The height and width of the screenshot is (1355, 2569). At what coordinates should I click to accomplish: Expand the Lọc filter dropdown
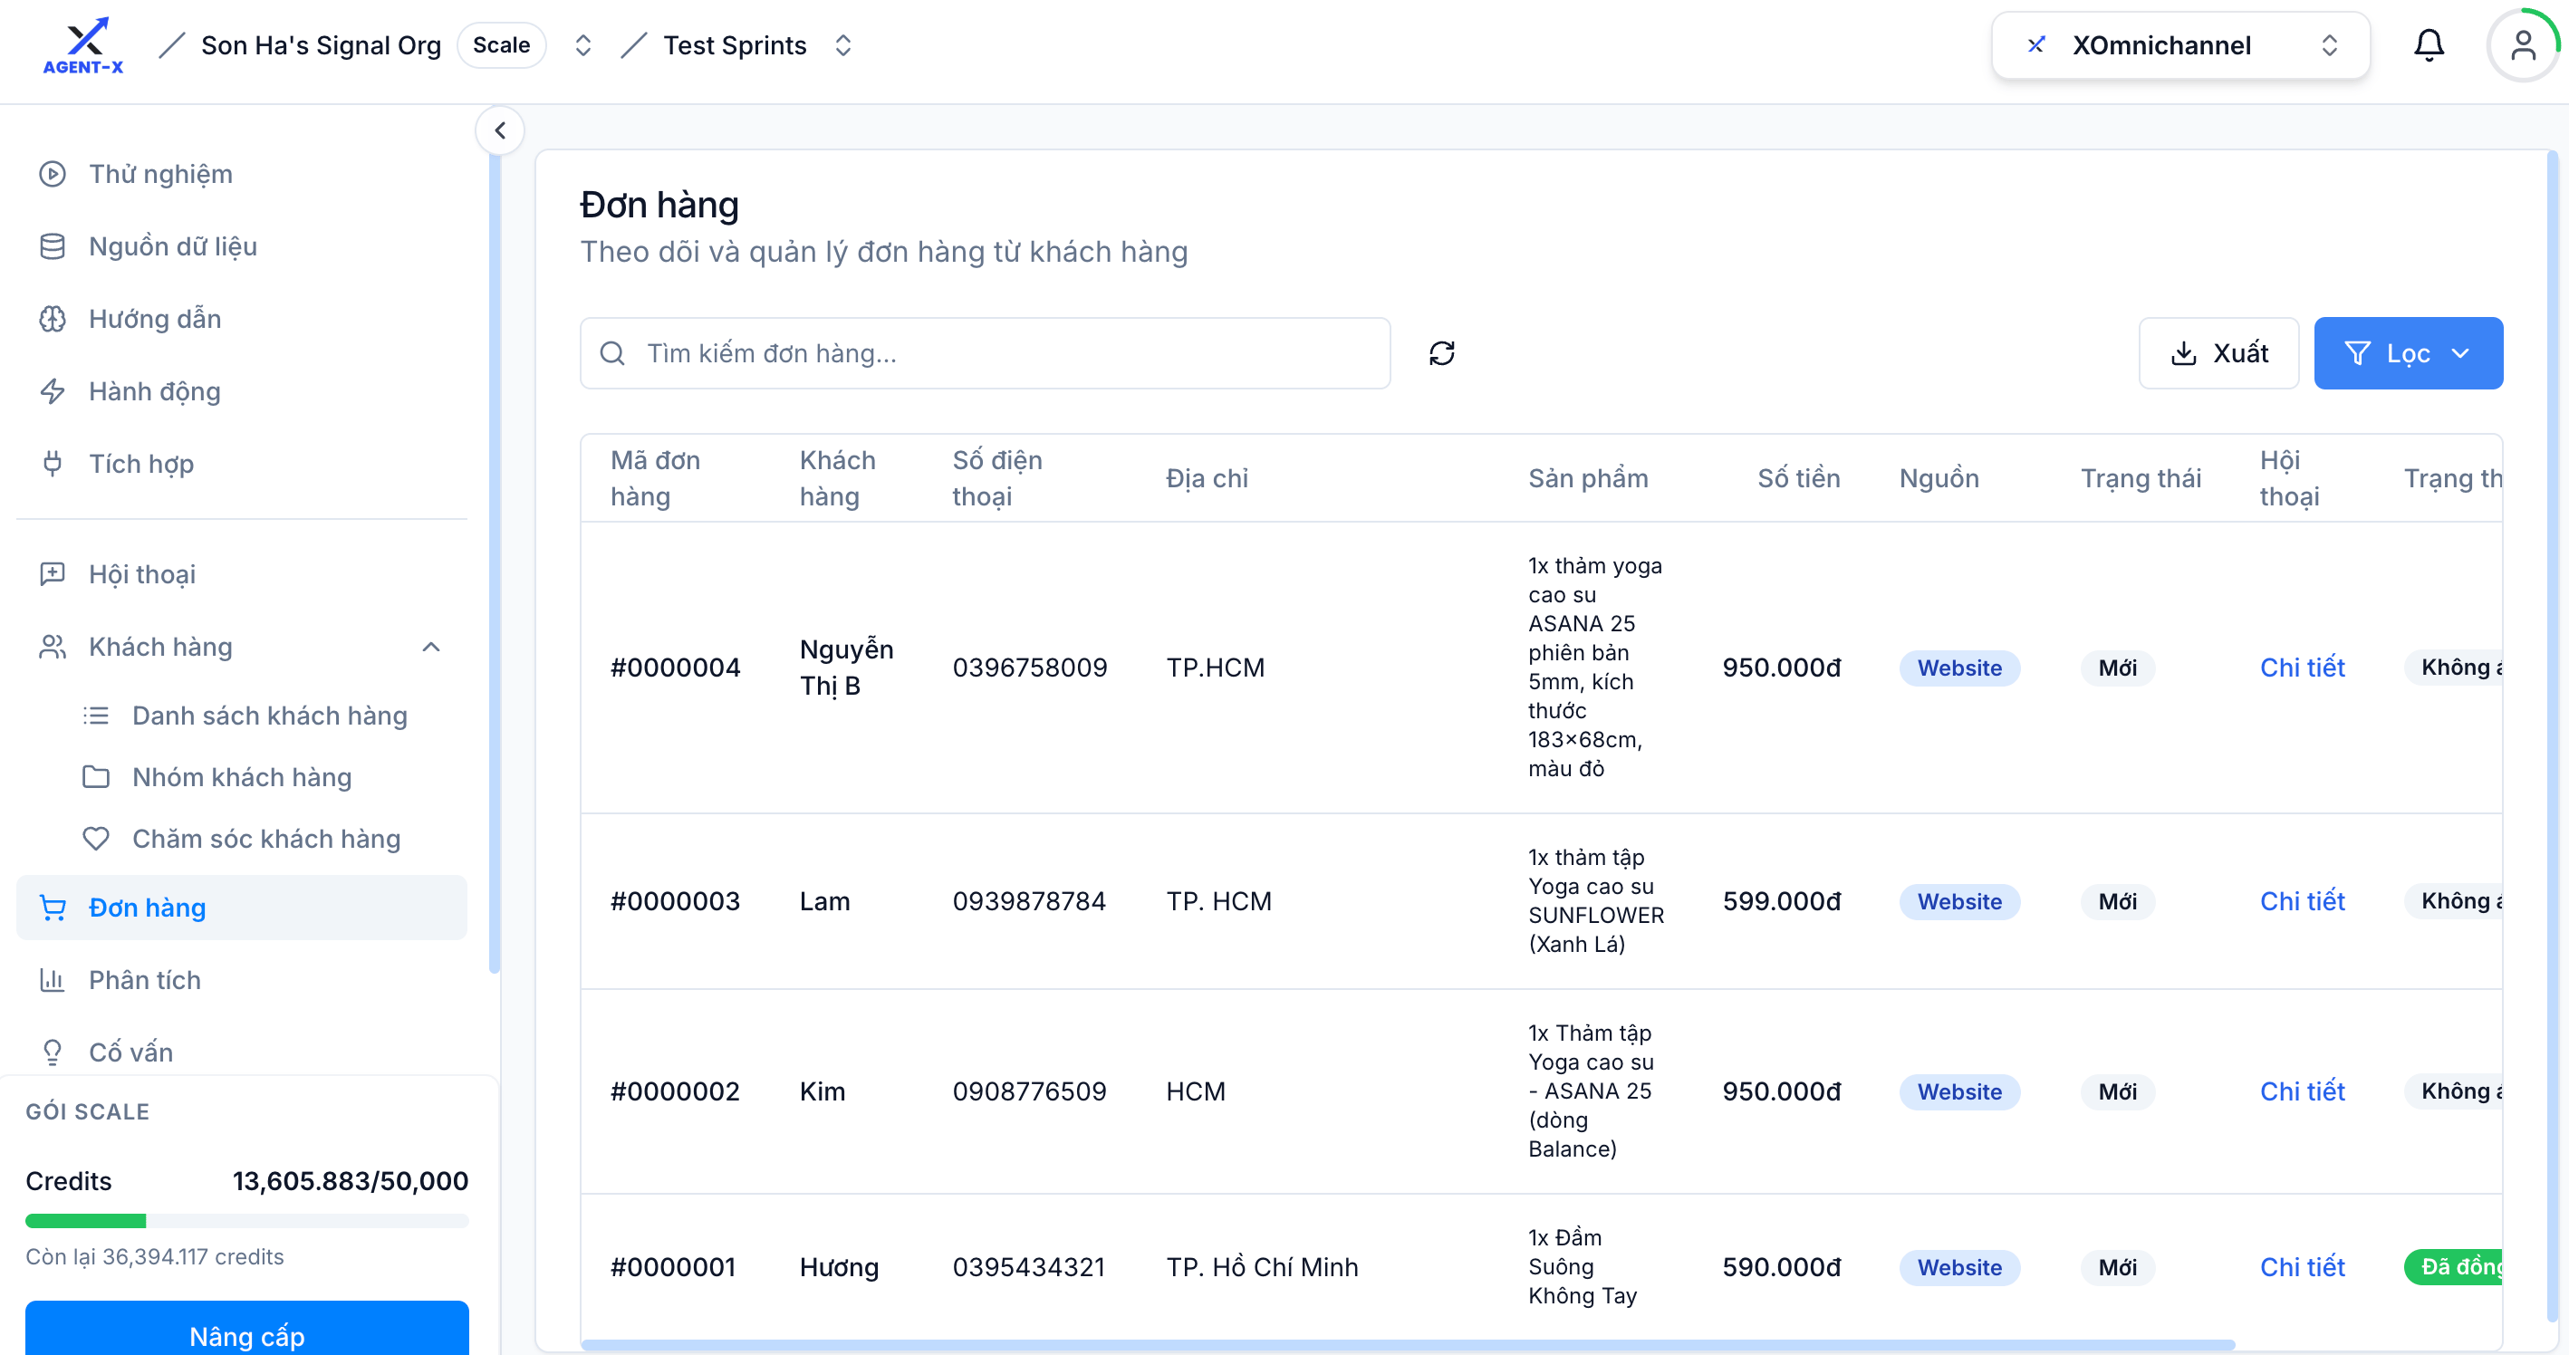tap(2408, 353)
